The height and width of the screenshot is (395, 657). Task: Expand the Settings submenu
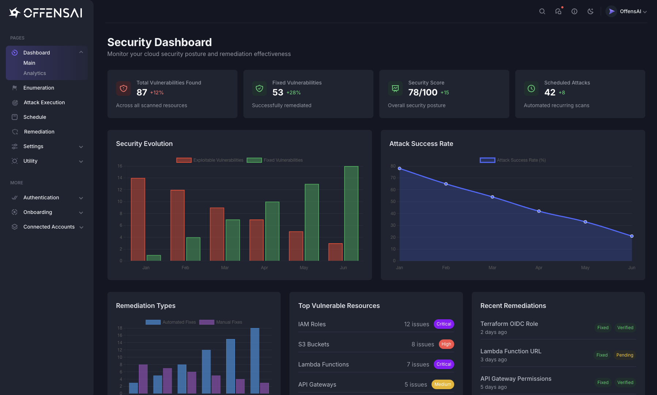(x=81, y=147)
